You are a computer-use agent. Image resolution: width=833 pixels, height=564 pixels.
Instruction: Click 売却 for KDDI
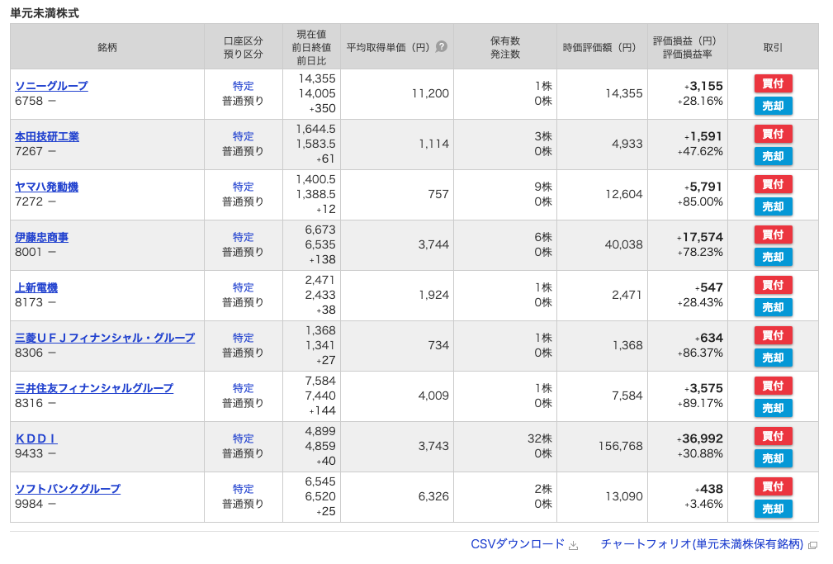point(773,459)
